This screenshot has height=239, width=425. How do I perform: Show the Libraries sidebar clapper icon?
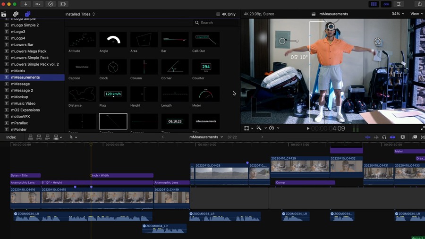point(4,14)
